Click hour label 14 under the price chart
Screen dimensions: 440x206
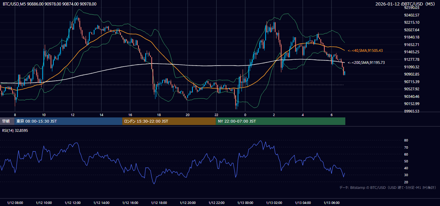coord(101,115)
